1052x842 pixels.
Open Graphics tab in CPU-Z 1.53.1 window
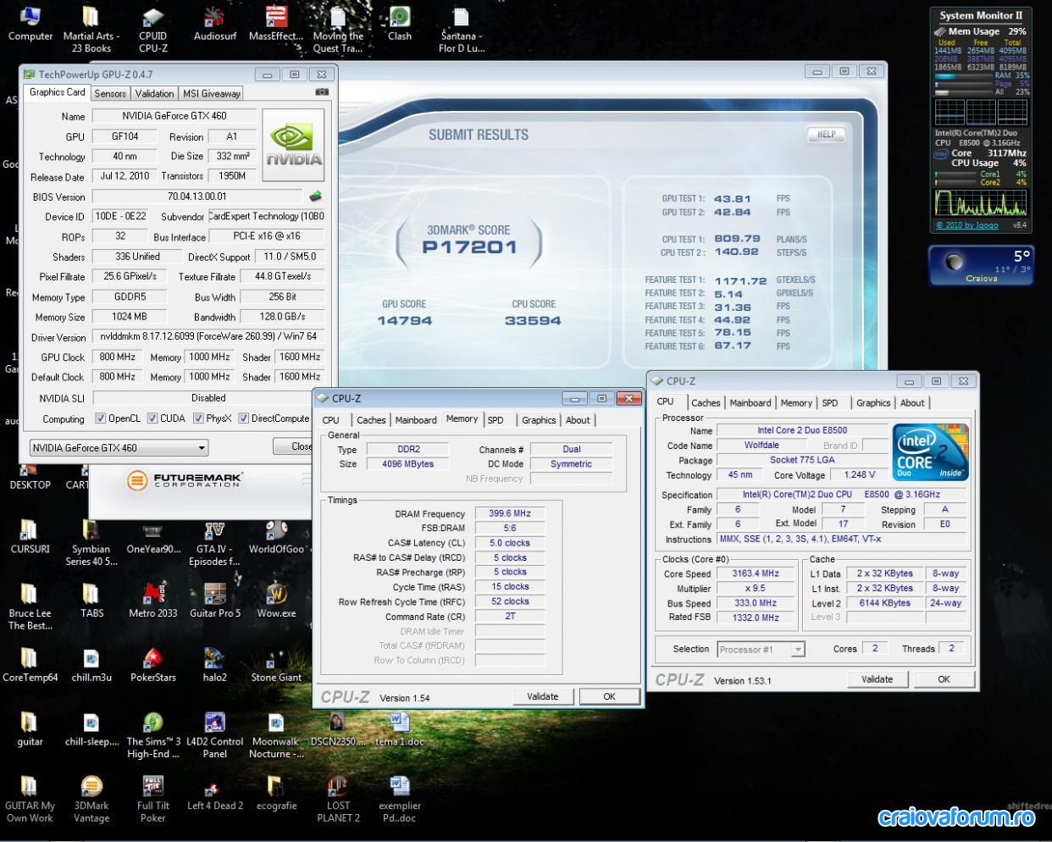[873, 403]
